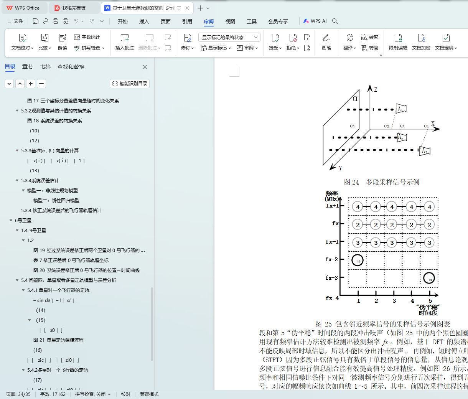This screenshot has width=468, height=399.
Task: Jump to 图 21 单星定轨建模流程 in outline
Action: [x=58, y=340]
